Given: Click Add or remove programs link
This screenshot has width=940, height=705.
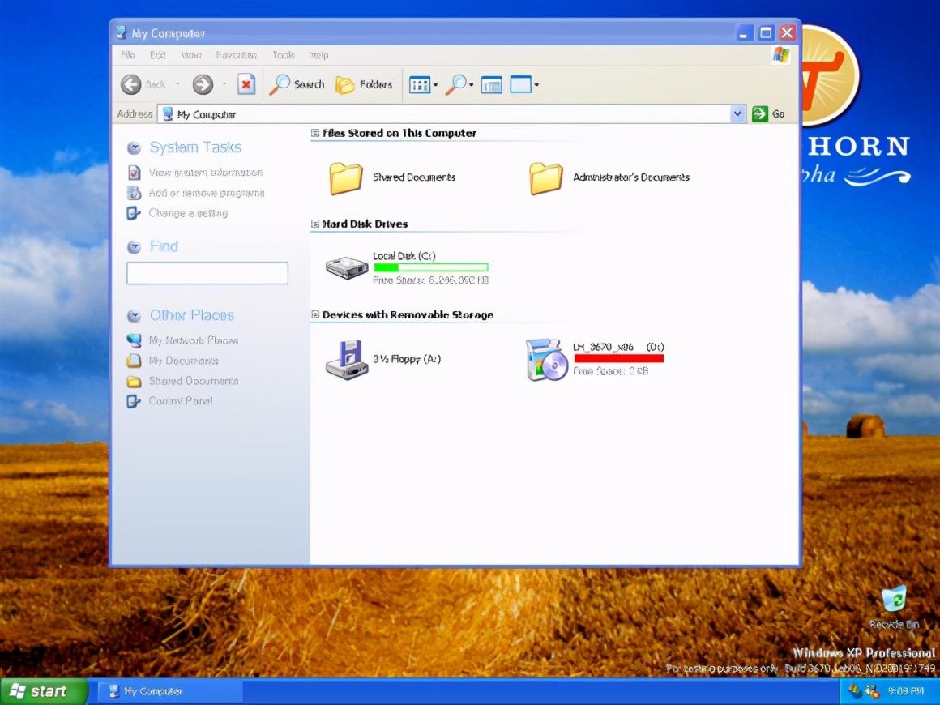Looking at the screenshot, I should (x=206, y=192).
